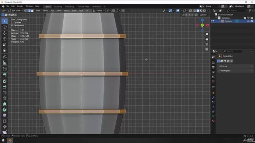Open the Material properties tab
Viewport: 255px width, 143px height.
click(214, 121)
